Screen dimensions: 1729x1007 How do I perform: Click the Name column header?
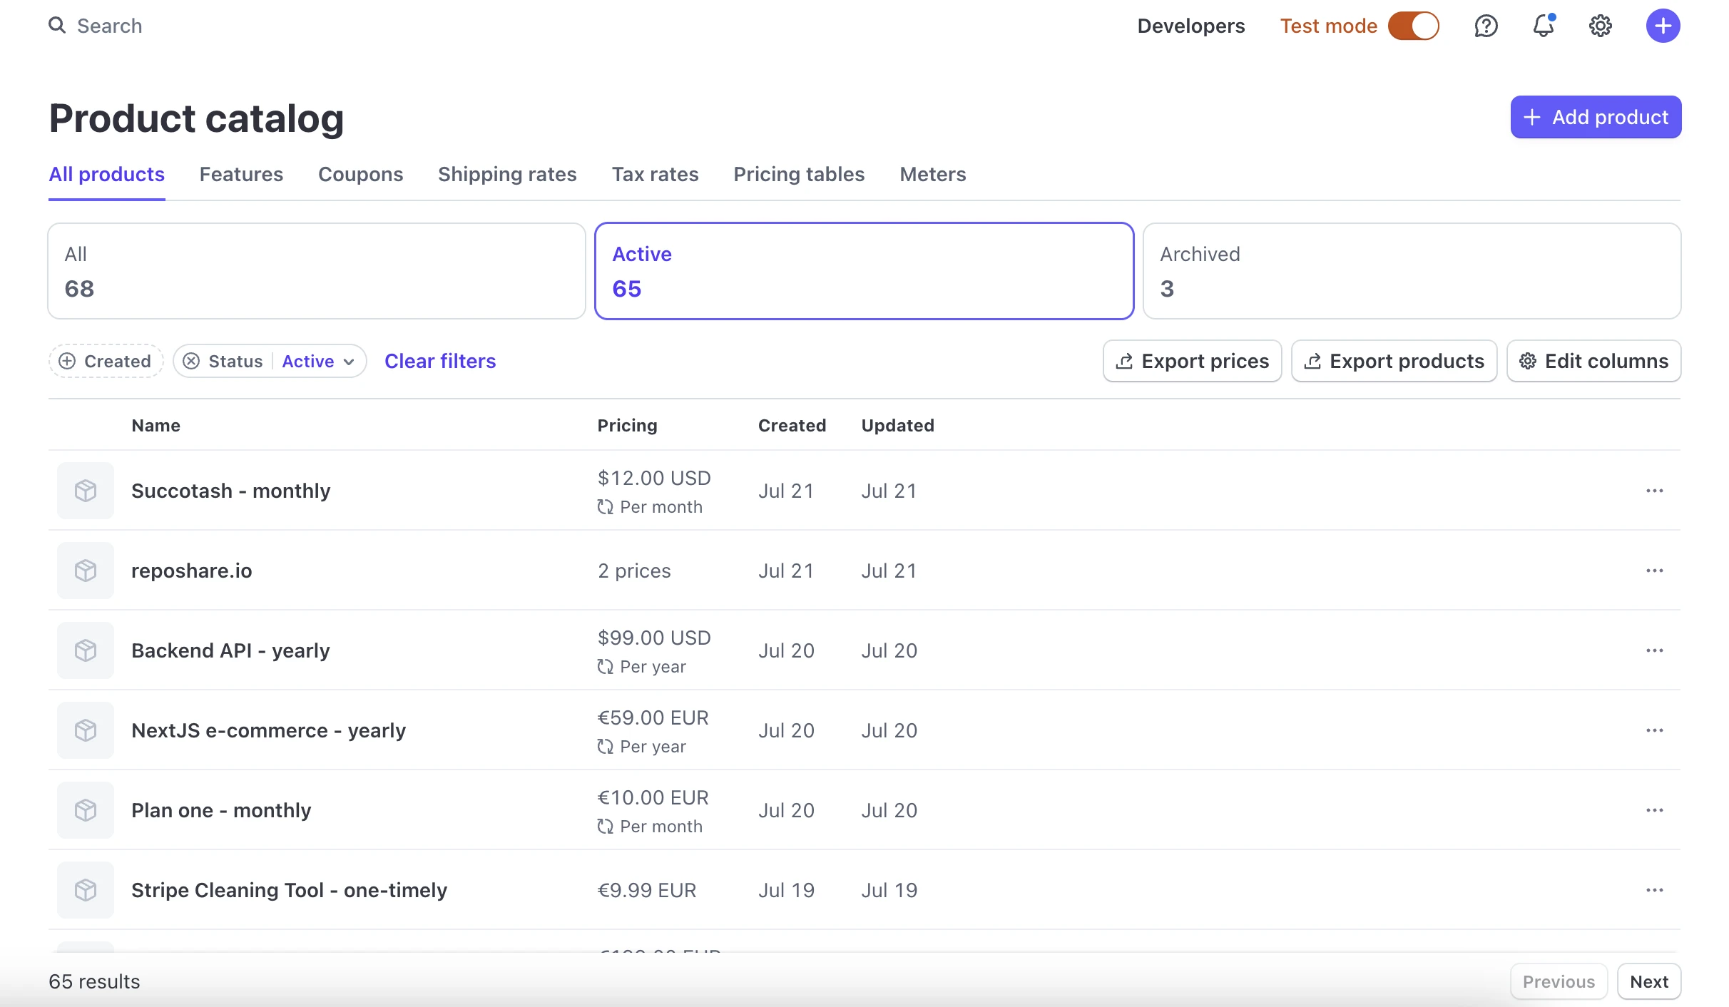pyautogui.click(x=155, y=425)
